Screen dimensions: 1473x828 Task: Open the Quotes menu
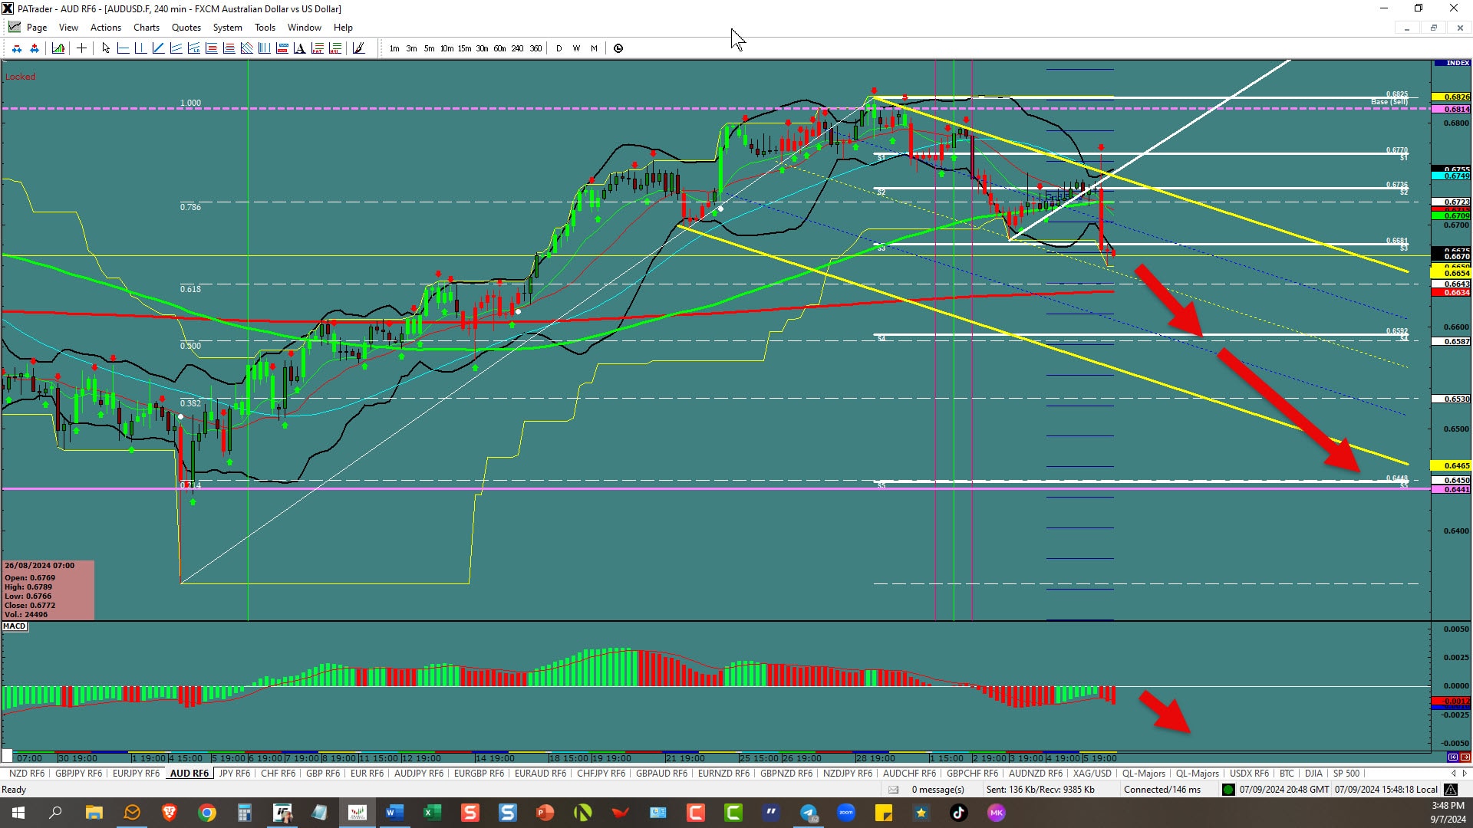coord(186,28)
